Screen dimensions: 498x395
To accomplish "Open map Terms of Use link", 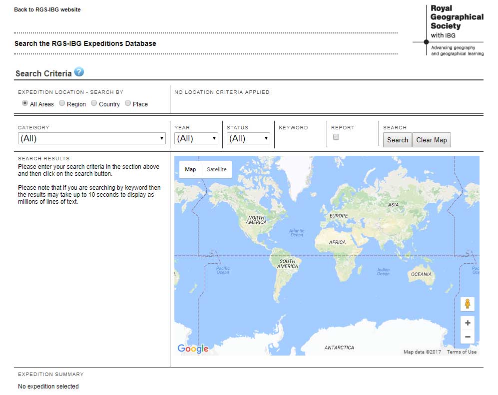I will click(462, 352).
